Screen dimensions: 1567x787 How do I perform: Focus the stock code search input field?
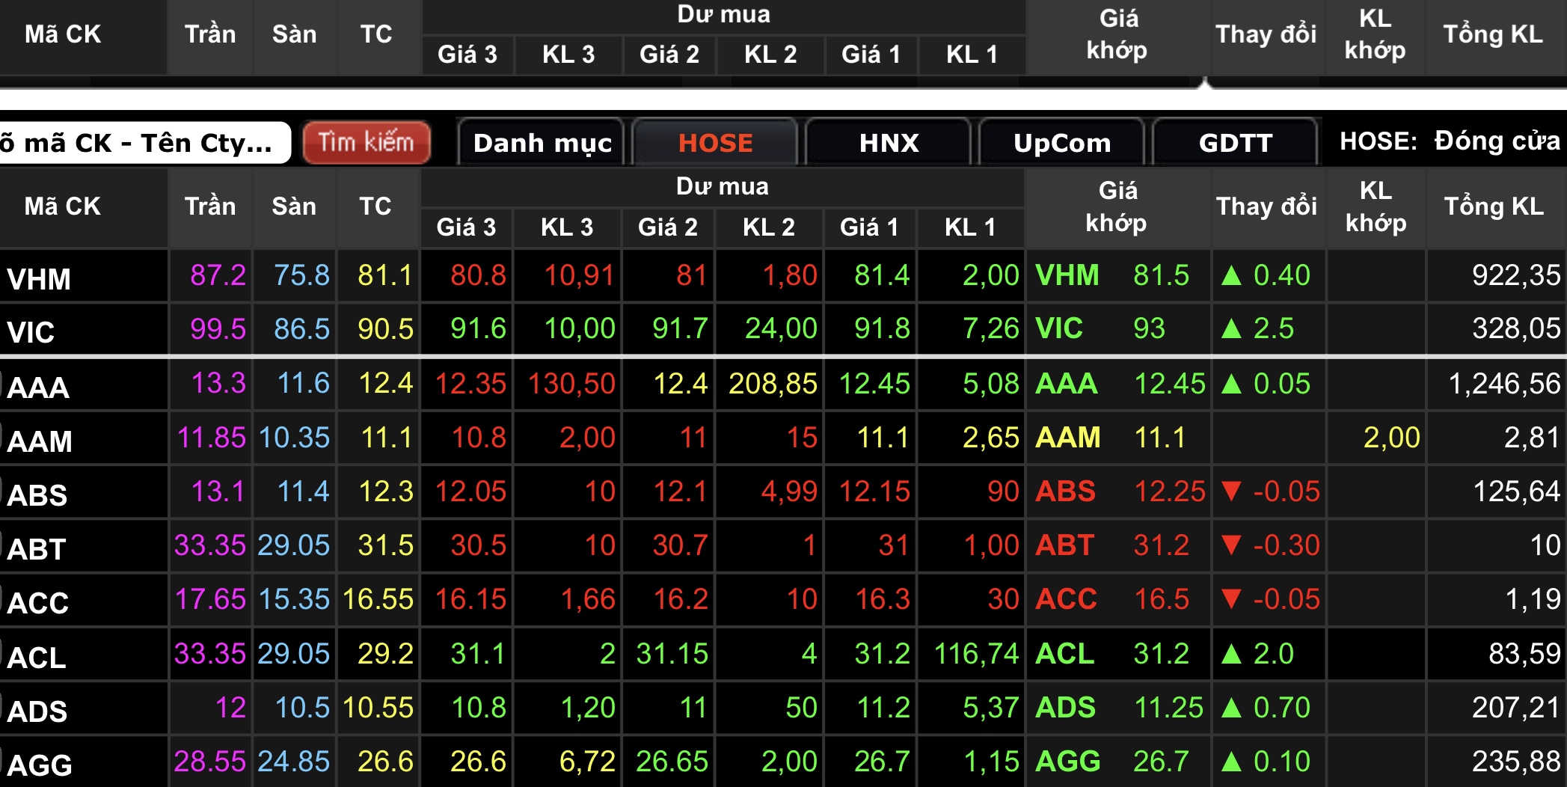pos(142,143)
